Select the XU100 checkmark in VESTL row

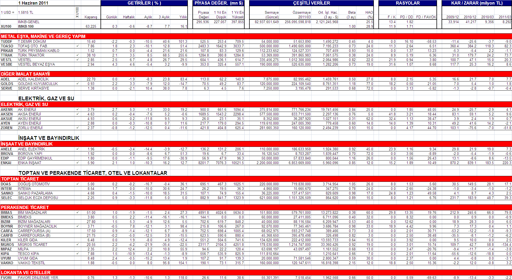[77, 60]
